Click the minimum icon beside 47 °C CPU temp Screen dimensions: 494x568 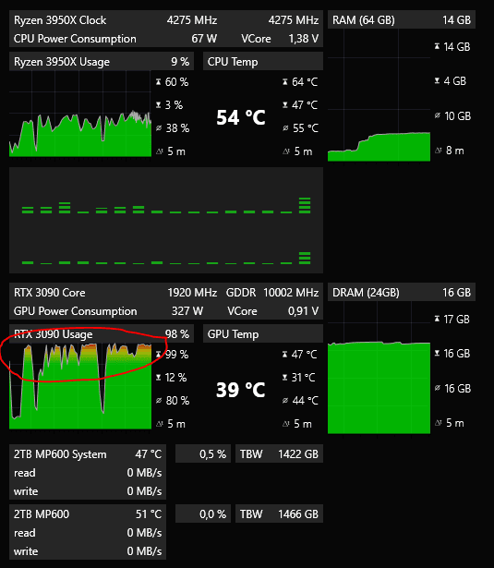tap(285, 105)
